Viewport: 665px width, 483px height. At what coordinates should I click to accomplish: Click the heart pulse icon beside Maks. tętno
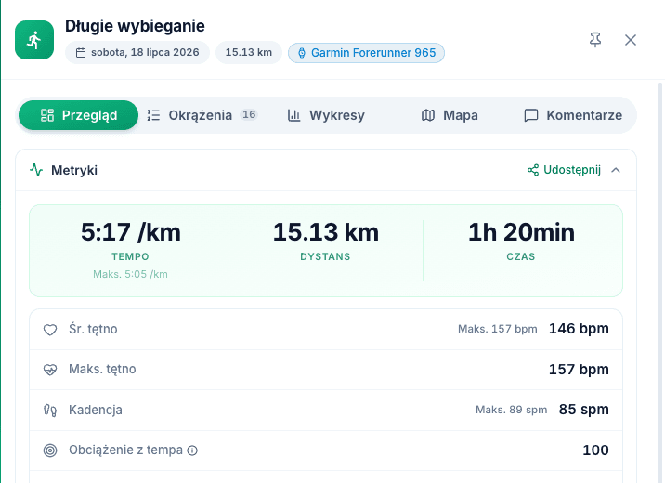tap(50, 370)
